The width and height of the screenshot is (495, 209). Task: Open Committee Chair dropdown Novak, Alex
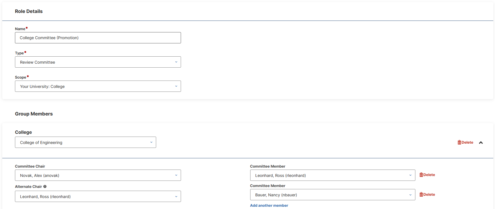[x=98, y=175]
